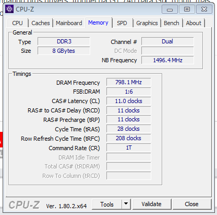The height and width of the screenshot is (215, 217).
Task: Click the NB Frequency value field
Action: (167, 60)
